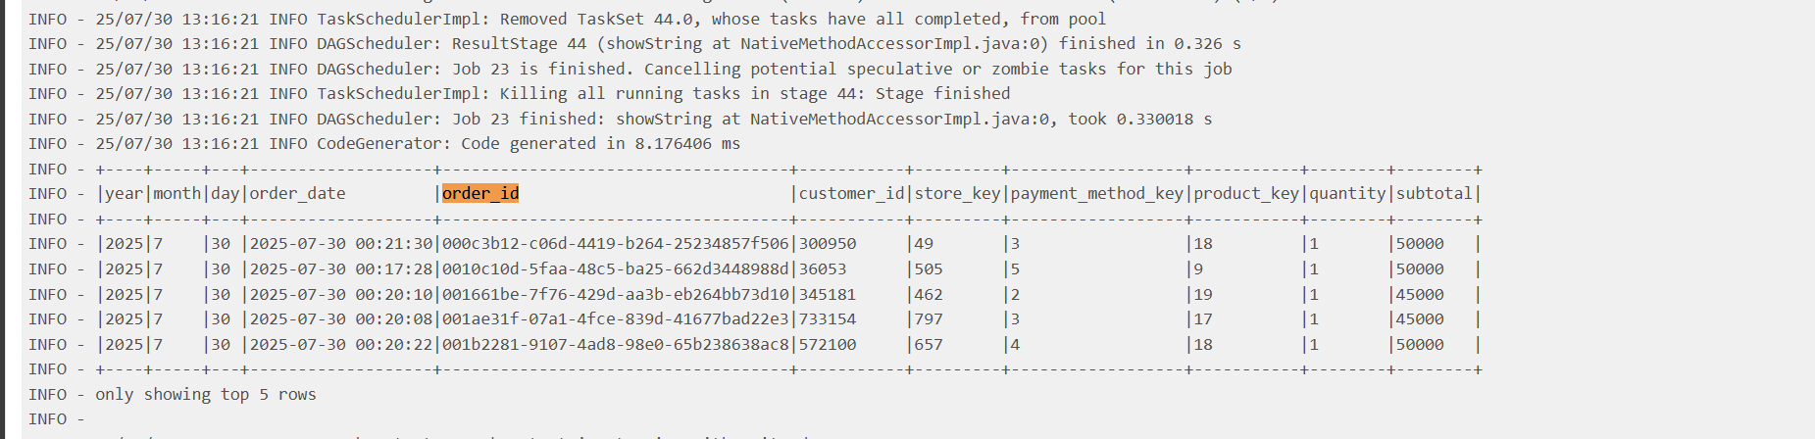Click the customer_id column header
The image size is (1815, 439).
[x=851, y=193]
